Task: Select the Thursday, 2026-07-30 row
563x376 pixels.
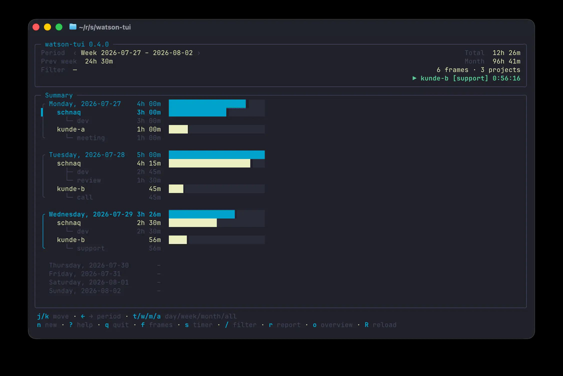Action: coord(105,265)
